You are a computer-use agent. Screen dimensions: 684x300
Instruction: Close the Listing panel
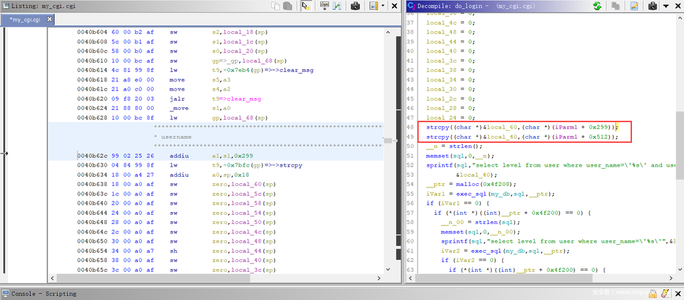click(394, 6)
